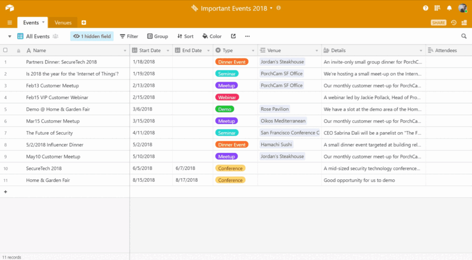
Task: Add a new record with plus row
Action: point(6,192)
